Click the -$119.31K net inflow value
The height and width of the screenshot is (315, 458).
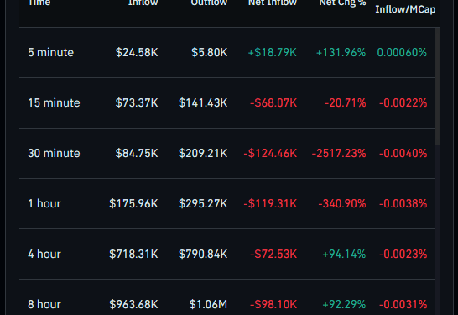270,203
